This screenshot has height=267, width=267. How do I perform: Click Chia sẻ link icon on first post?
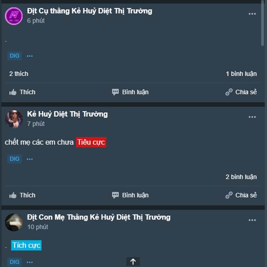229,92
